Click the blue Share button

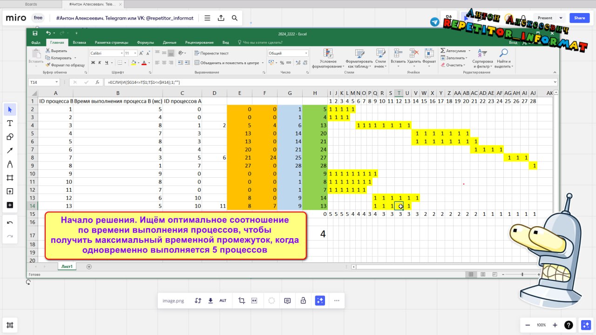(579, 18)
